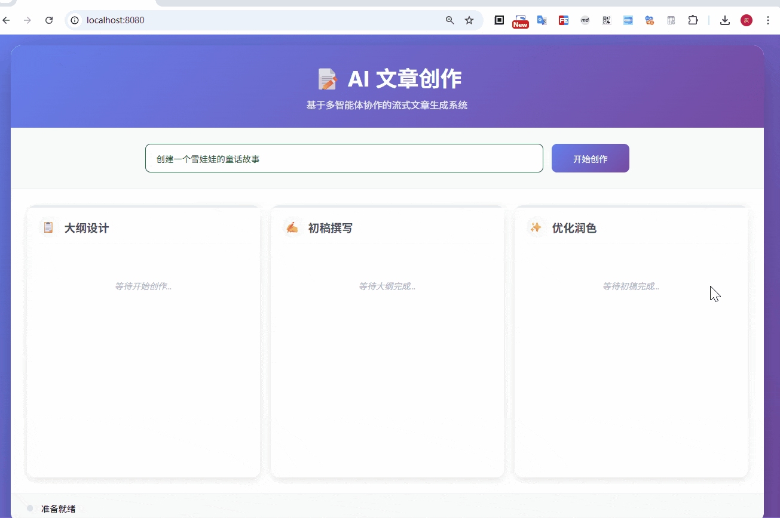Open the red FE helper extension
Viewport: 780px width, 518px height.
(x=564, y=20)
